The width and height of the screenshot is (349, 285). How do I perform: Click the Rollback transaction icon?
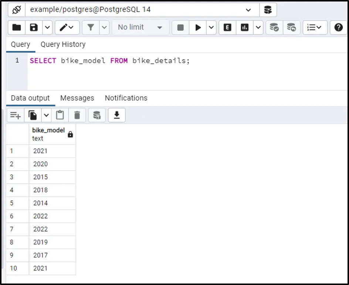[291, 27]
